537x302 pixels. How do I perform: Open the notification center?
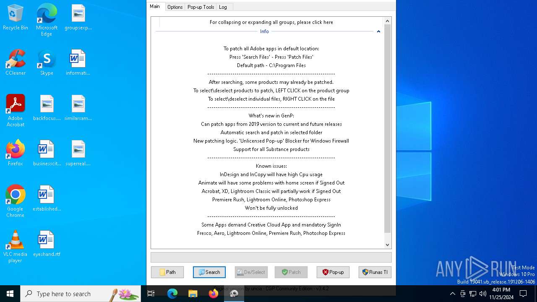pos(523,294)
